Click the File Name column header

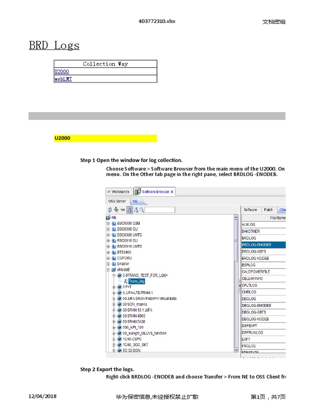point(264,218)
